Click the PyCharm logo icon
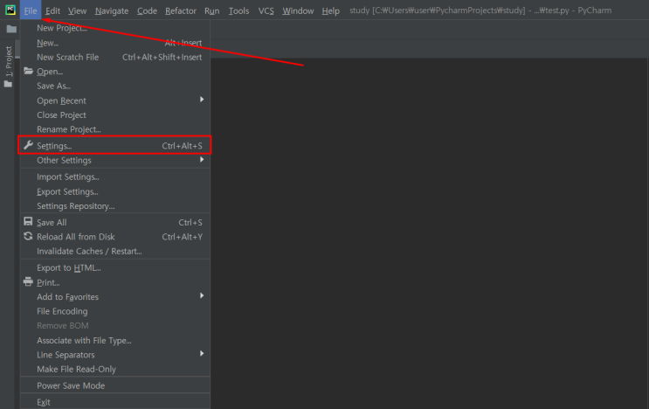649x409 pixels. click(x=10, y=10)
